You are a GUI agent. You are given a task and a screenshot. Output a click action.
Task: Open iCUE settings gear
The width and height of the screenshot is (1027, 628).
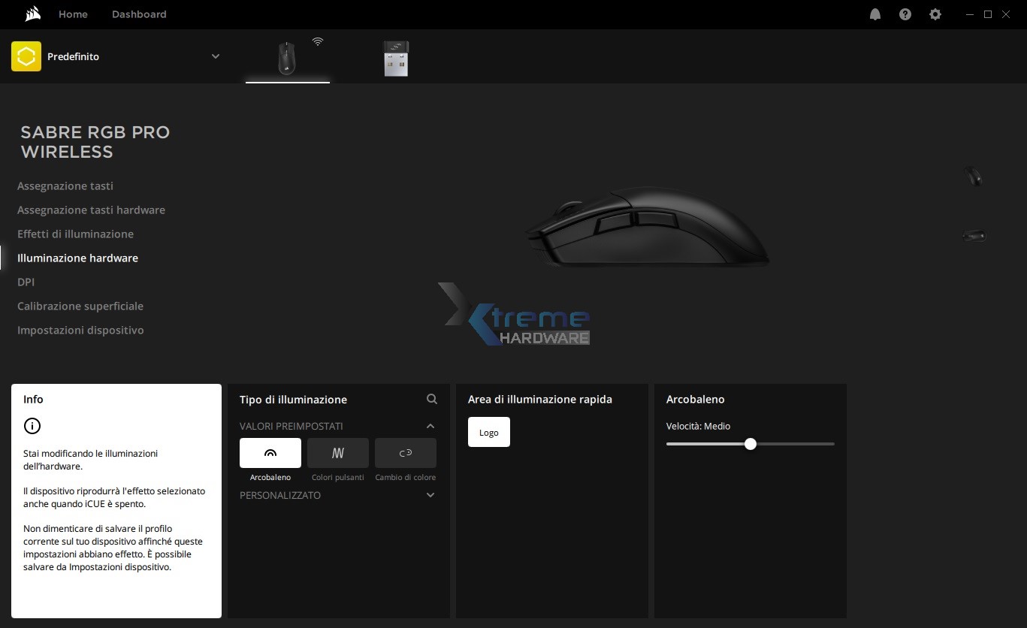click(x=935, y=14)
